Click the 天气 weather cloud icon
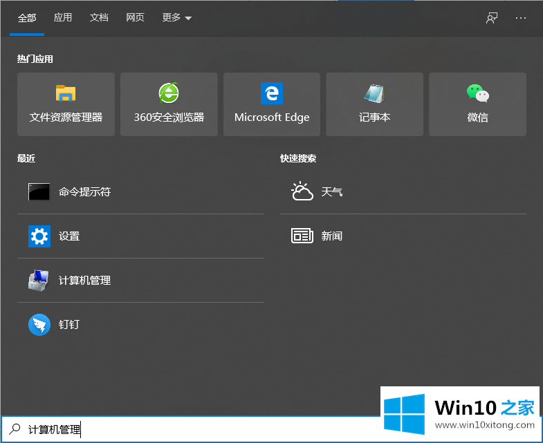 [x=302, y=191]
